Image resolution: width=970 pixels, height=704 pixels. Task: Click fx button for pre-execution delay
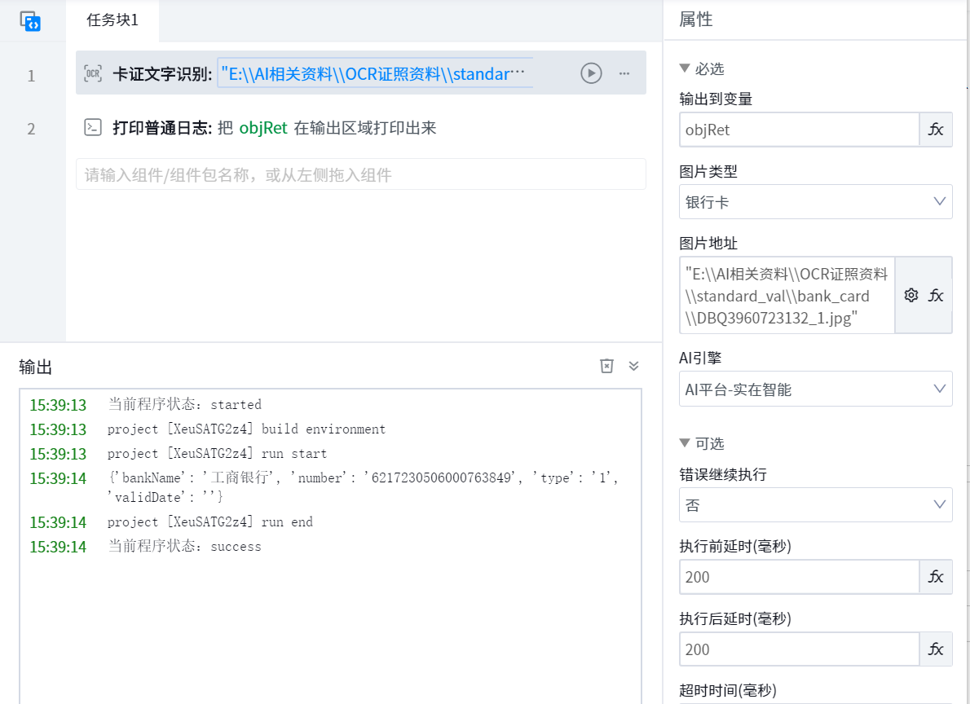click(936, 577)
